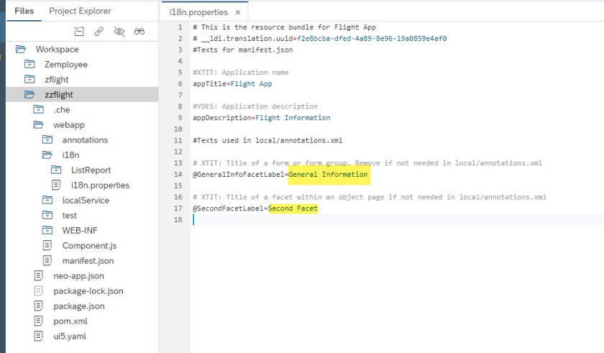Open package.json file name

tap(79, 306)
